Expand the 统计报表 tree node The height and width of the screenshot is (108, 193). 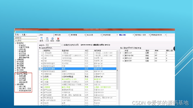point(16,70)
